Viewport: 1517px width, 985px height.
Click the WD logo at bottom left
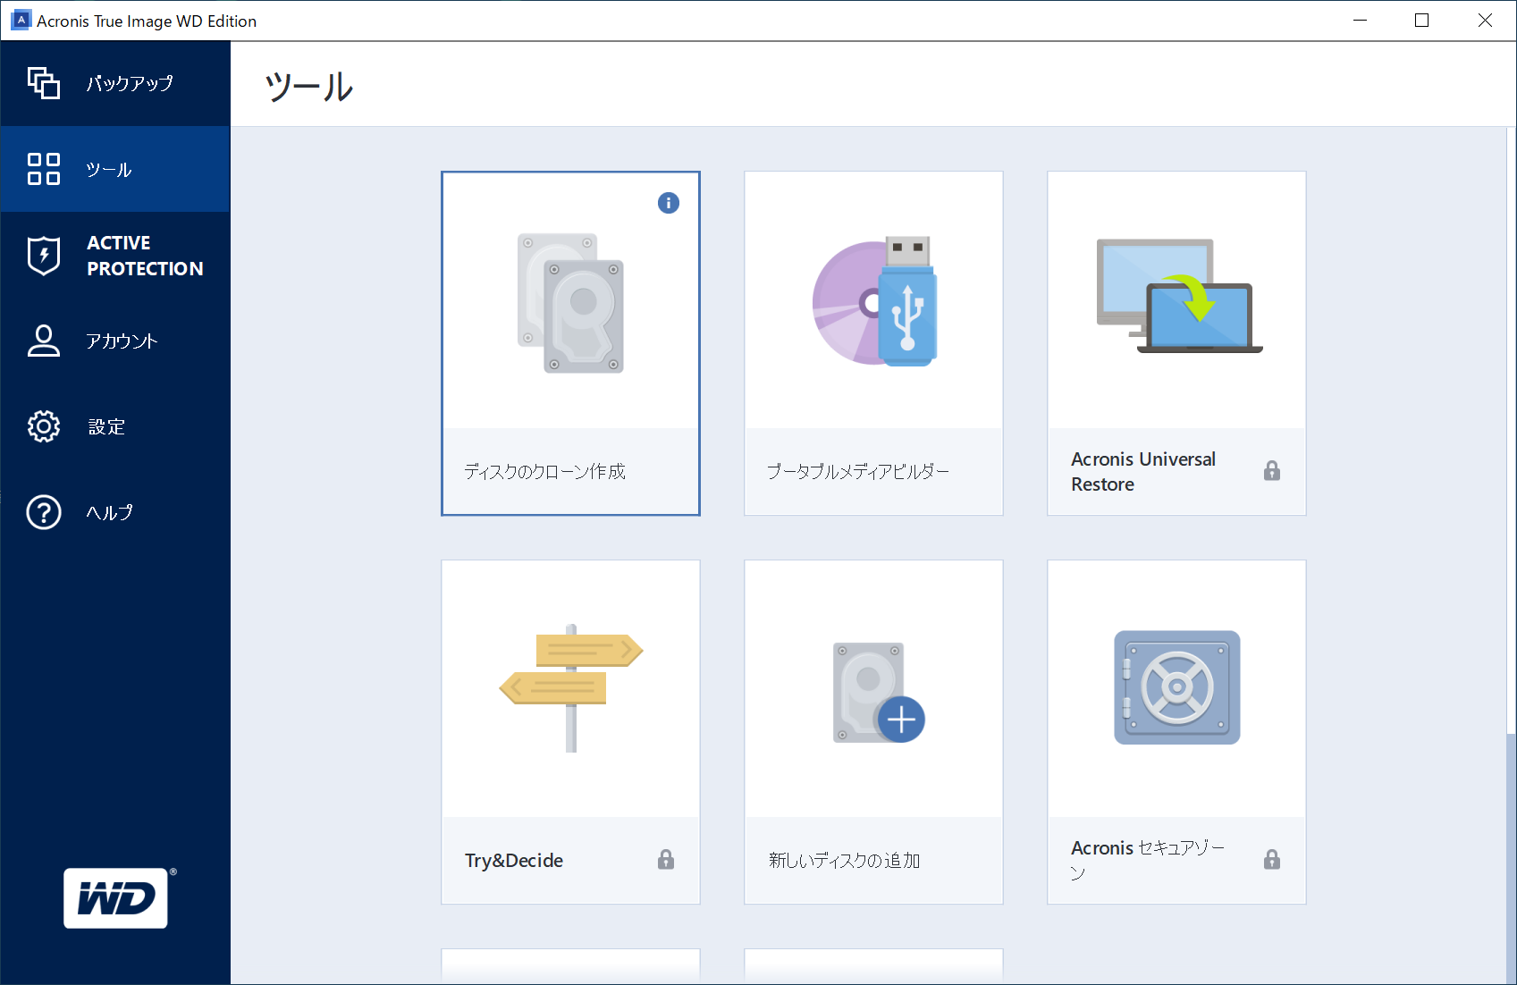[115, 898]
